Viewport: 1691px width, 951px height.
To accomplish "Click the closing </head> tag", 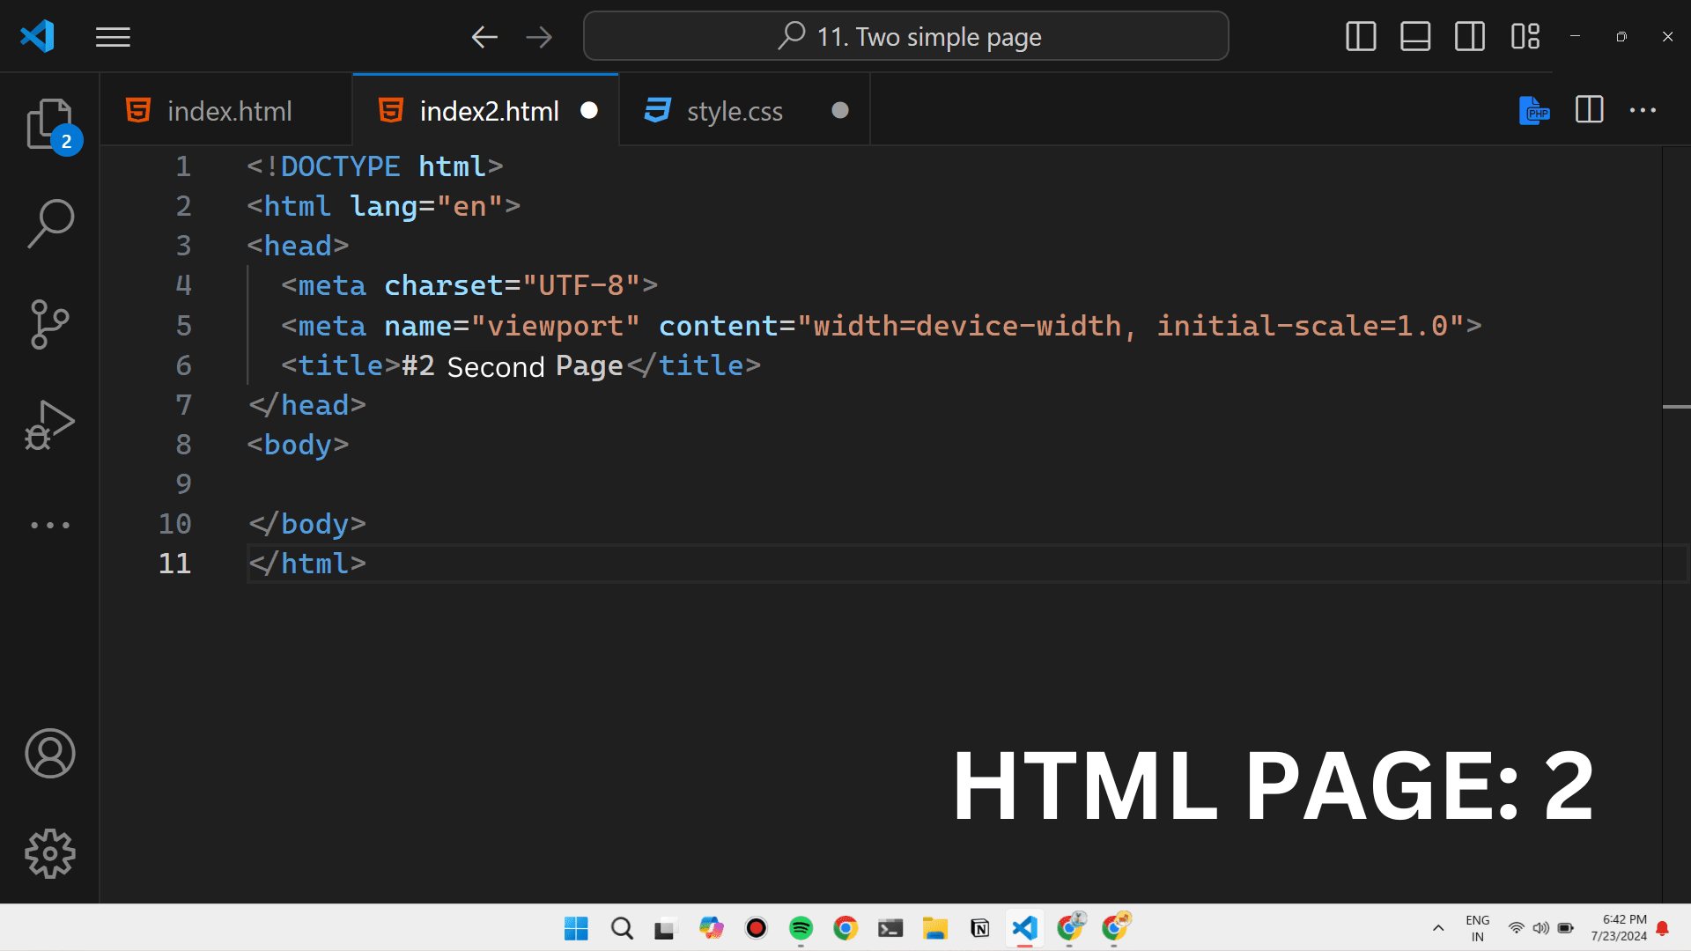I will [x=306, y=405].
